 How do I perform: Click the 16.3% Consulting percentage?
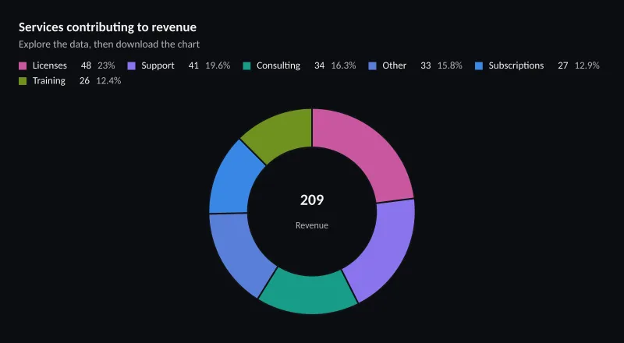click(x=343, y=65)
